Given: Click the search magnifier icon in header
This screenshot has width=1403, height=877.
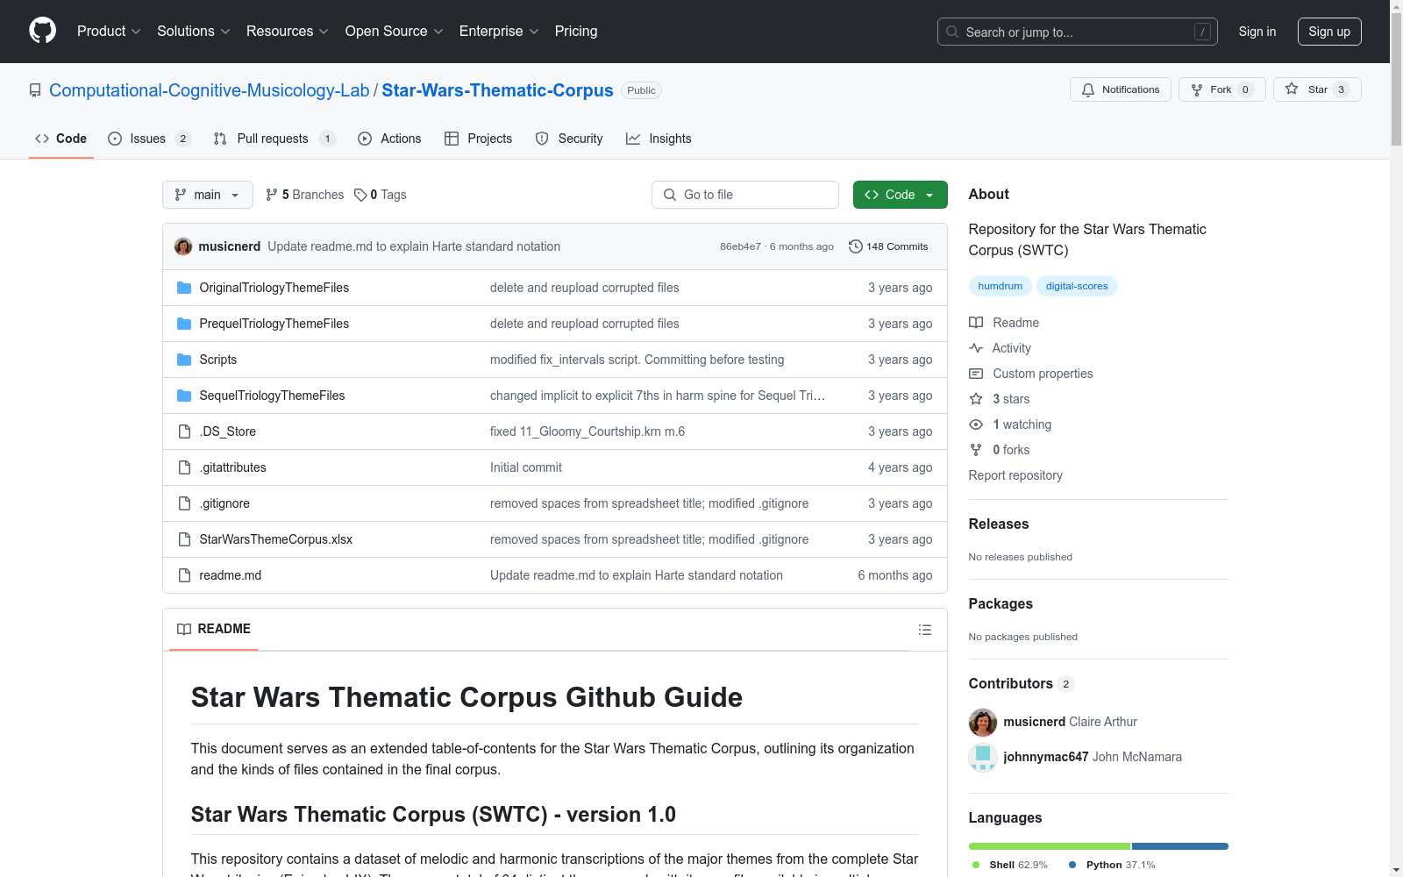Looking at the screenshot, I should 952,32.
